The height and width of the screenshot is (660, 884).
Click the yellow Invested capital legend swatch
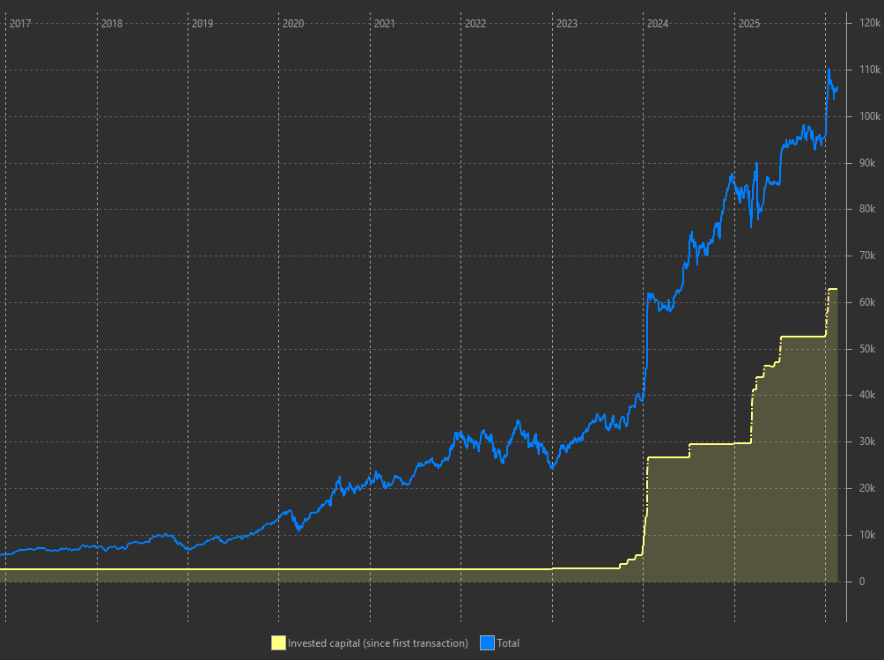click(278, 643)
